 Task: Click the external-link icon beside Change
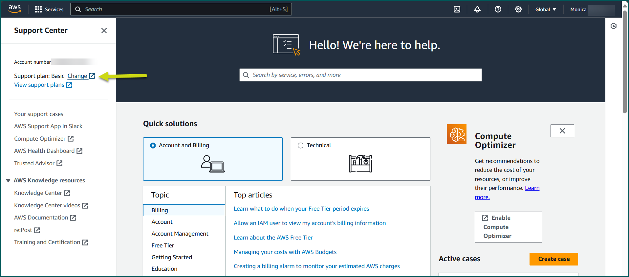tap(92, 76)
